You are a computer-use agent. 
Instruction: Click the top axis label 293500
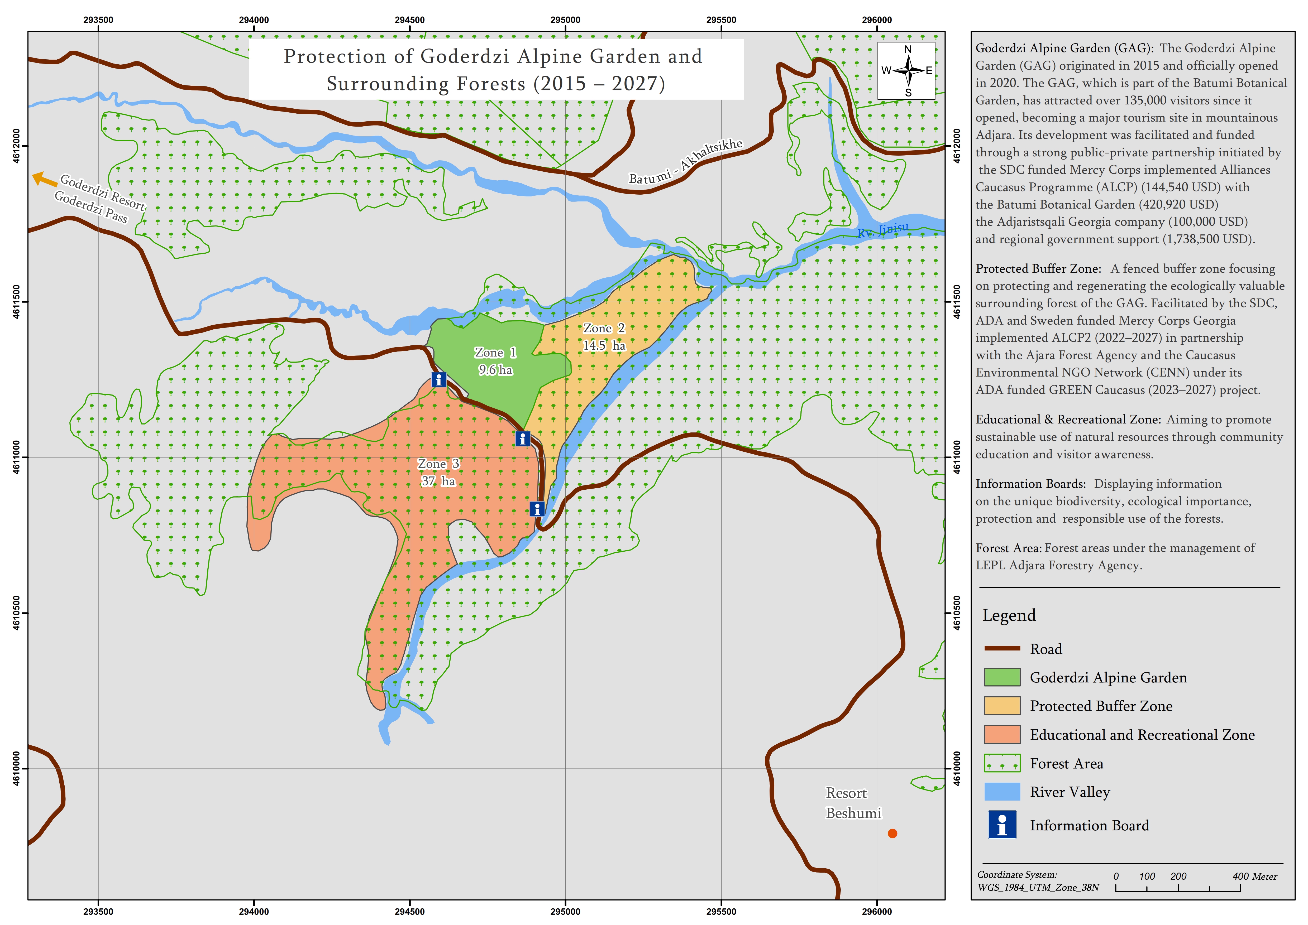(98, 20)
